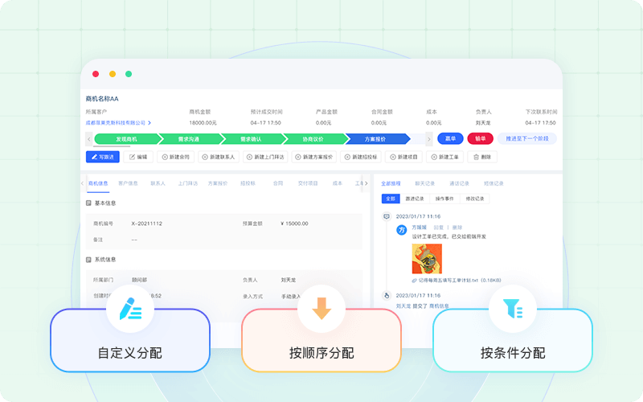Screen dimensions: 643x402
Task: Open the attachment 记得每周五填写工单计划.txt
Action: (459, 280)
